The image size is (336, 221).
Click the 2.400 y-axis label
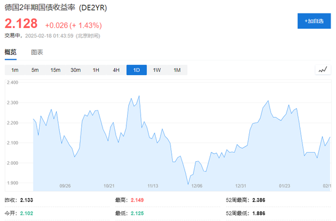12,82
